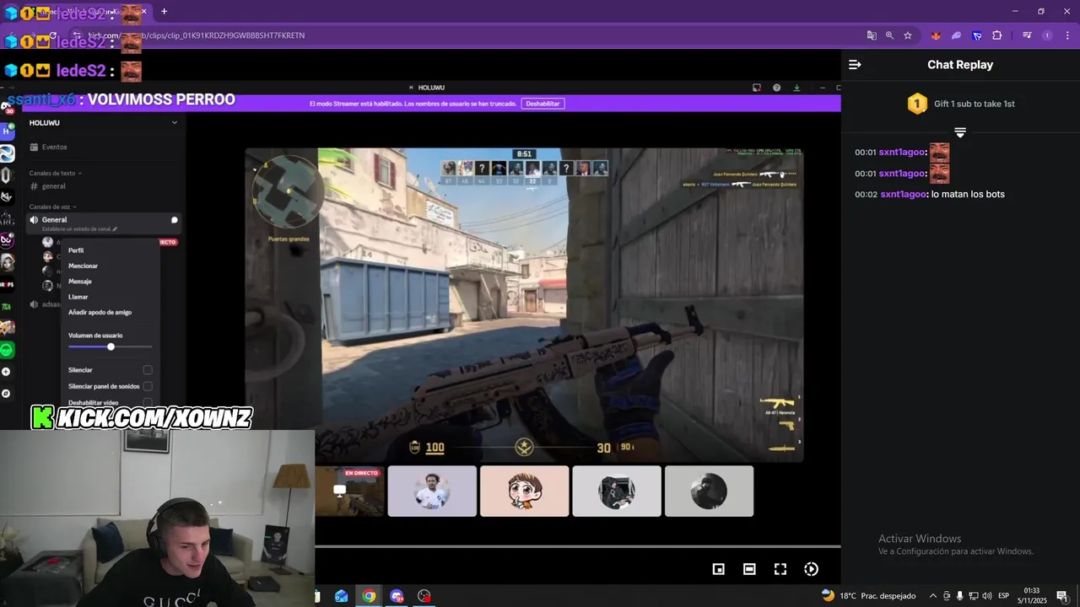
Task: Open the General voice channel
Action: 105,222
